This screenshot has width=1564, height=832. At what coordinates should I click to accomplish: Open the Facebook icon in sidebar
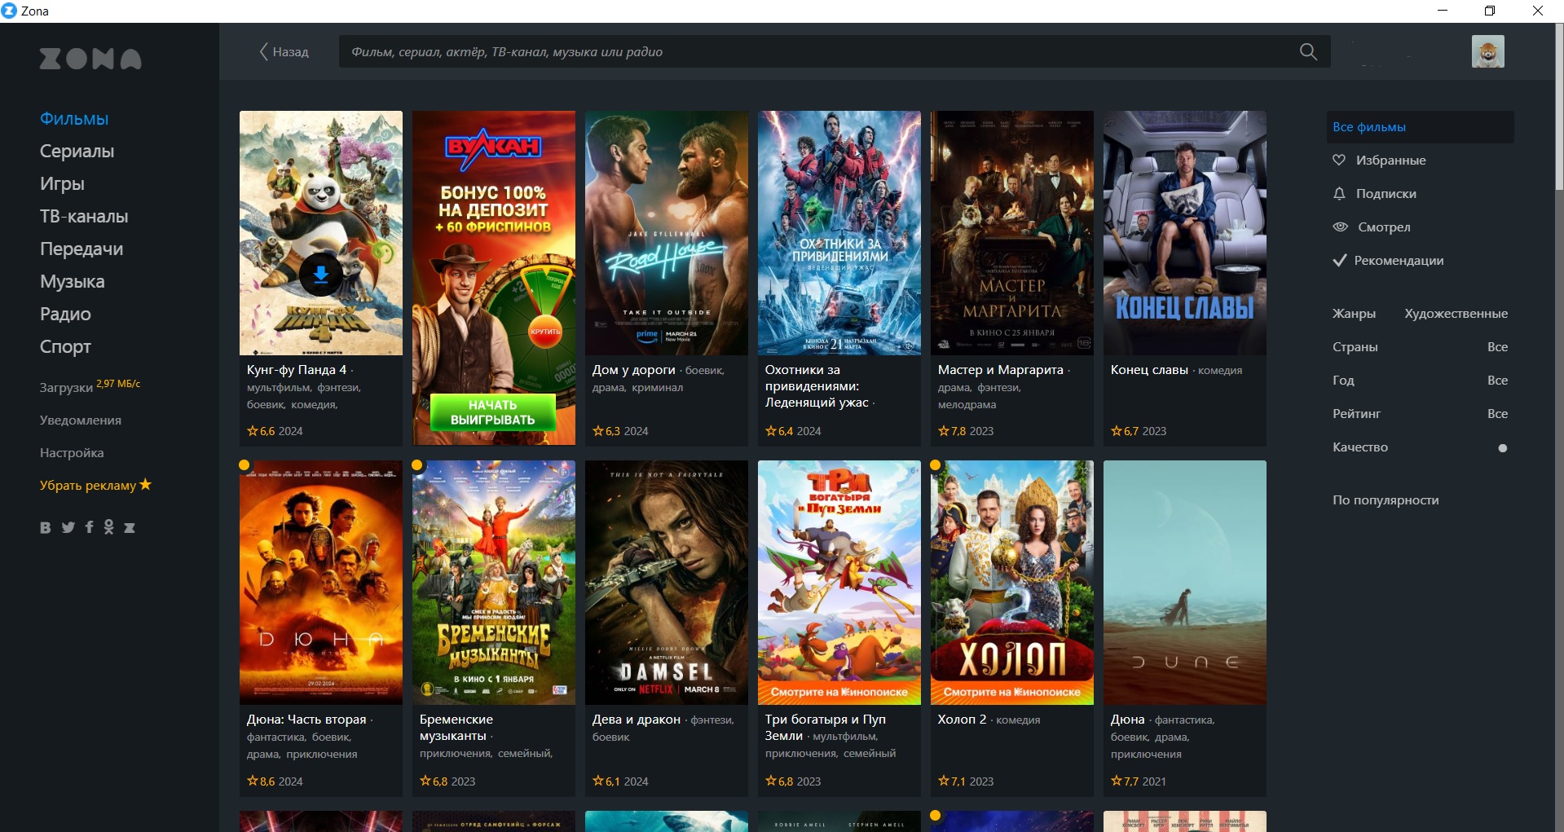click(89, 527)
